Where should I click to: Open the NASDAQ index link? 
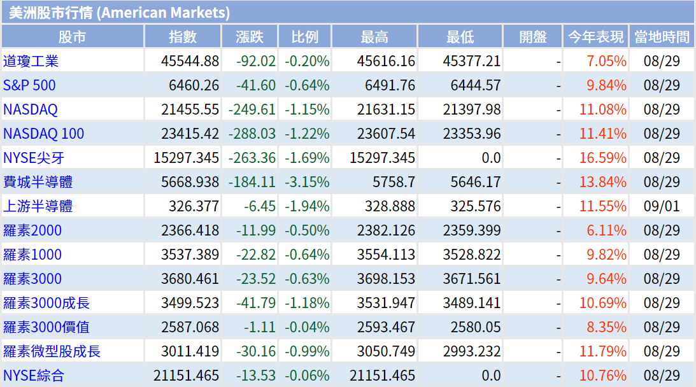31,109
